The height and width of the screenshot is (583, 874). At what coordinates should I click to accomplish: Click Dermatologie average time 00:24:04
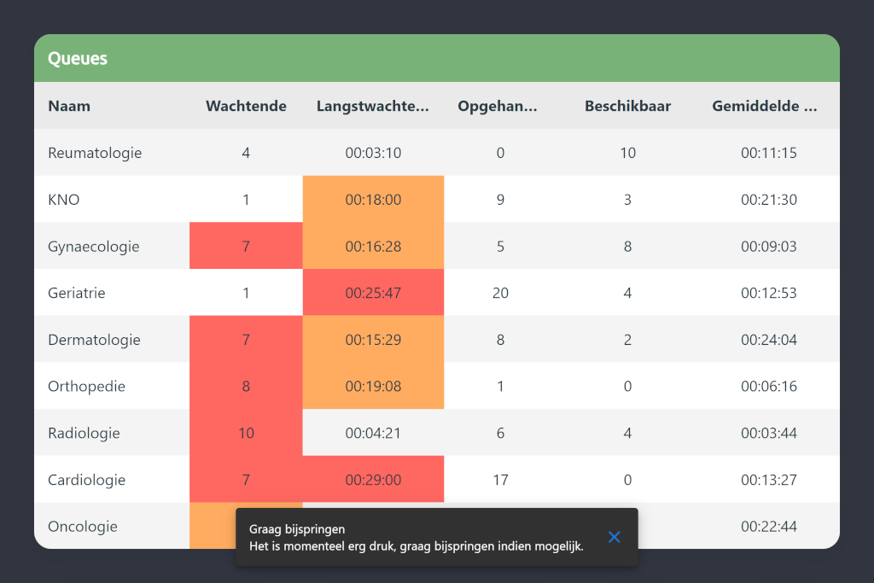click(769, 340)
